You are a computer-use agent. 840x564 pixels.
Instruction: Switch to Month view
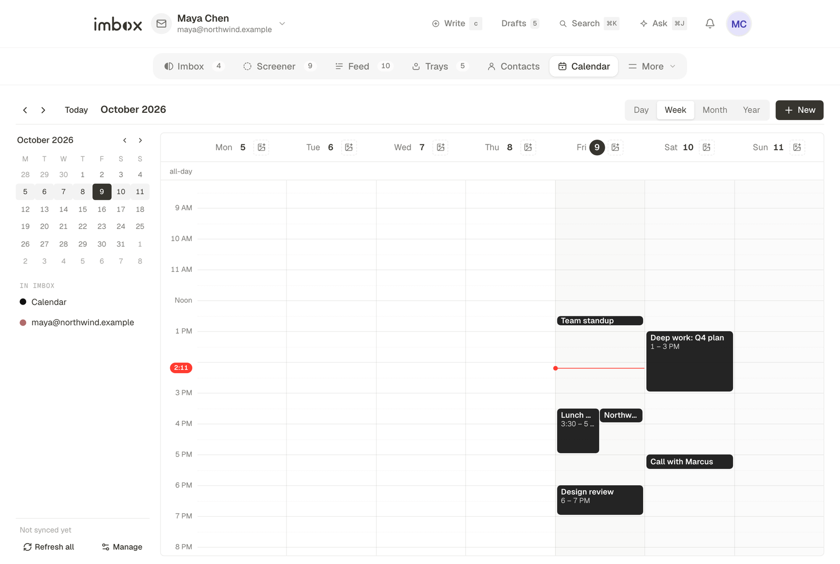click(x=715, y=110)
